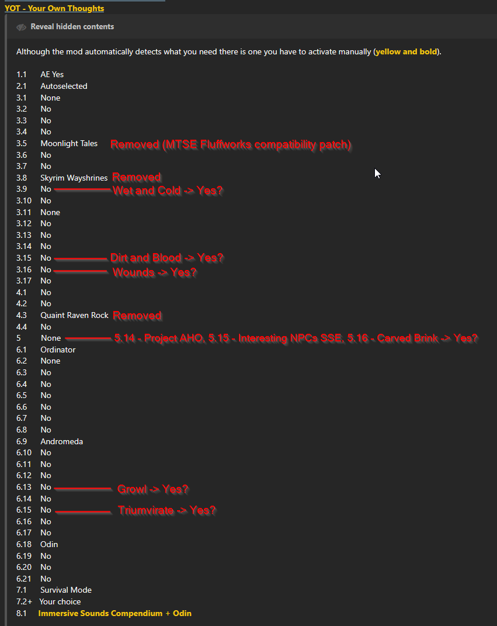
Task: Click the 'Survival Mode' entry in row 7.1
Action: (x=66, y=590)
